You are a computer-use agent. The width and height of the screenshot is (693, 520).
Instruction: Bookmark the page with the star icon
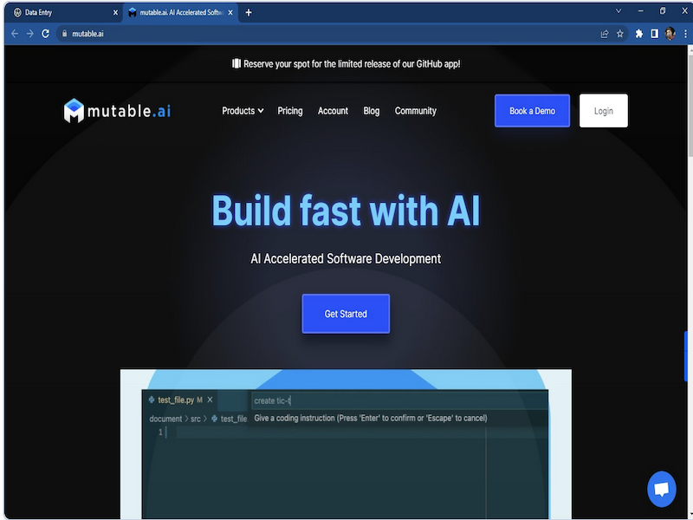tap(619, 34)
